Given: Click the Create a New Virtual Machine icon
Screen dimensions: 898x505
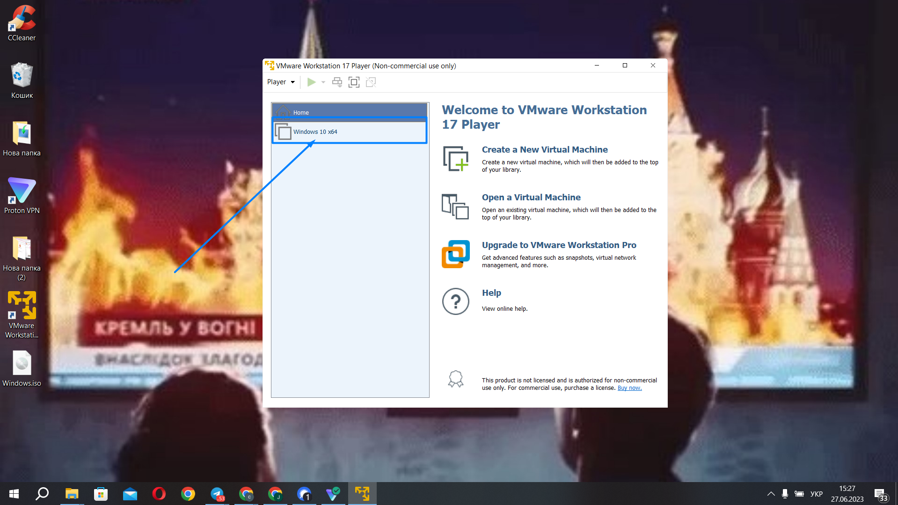Looking at the screenshot, I should [x=456, y=159].
